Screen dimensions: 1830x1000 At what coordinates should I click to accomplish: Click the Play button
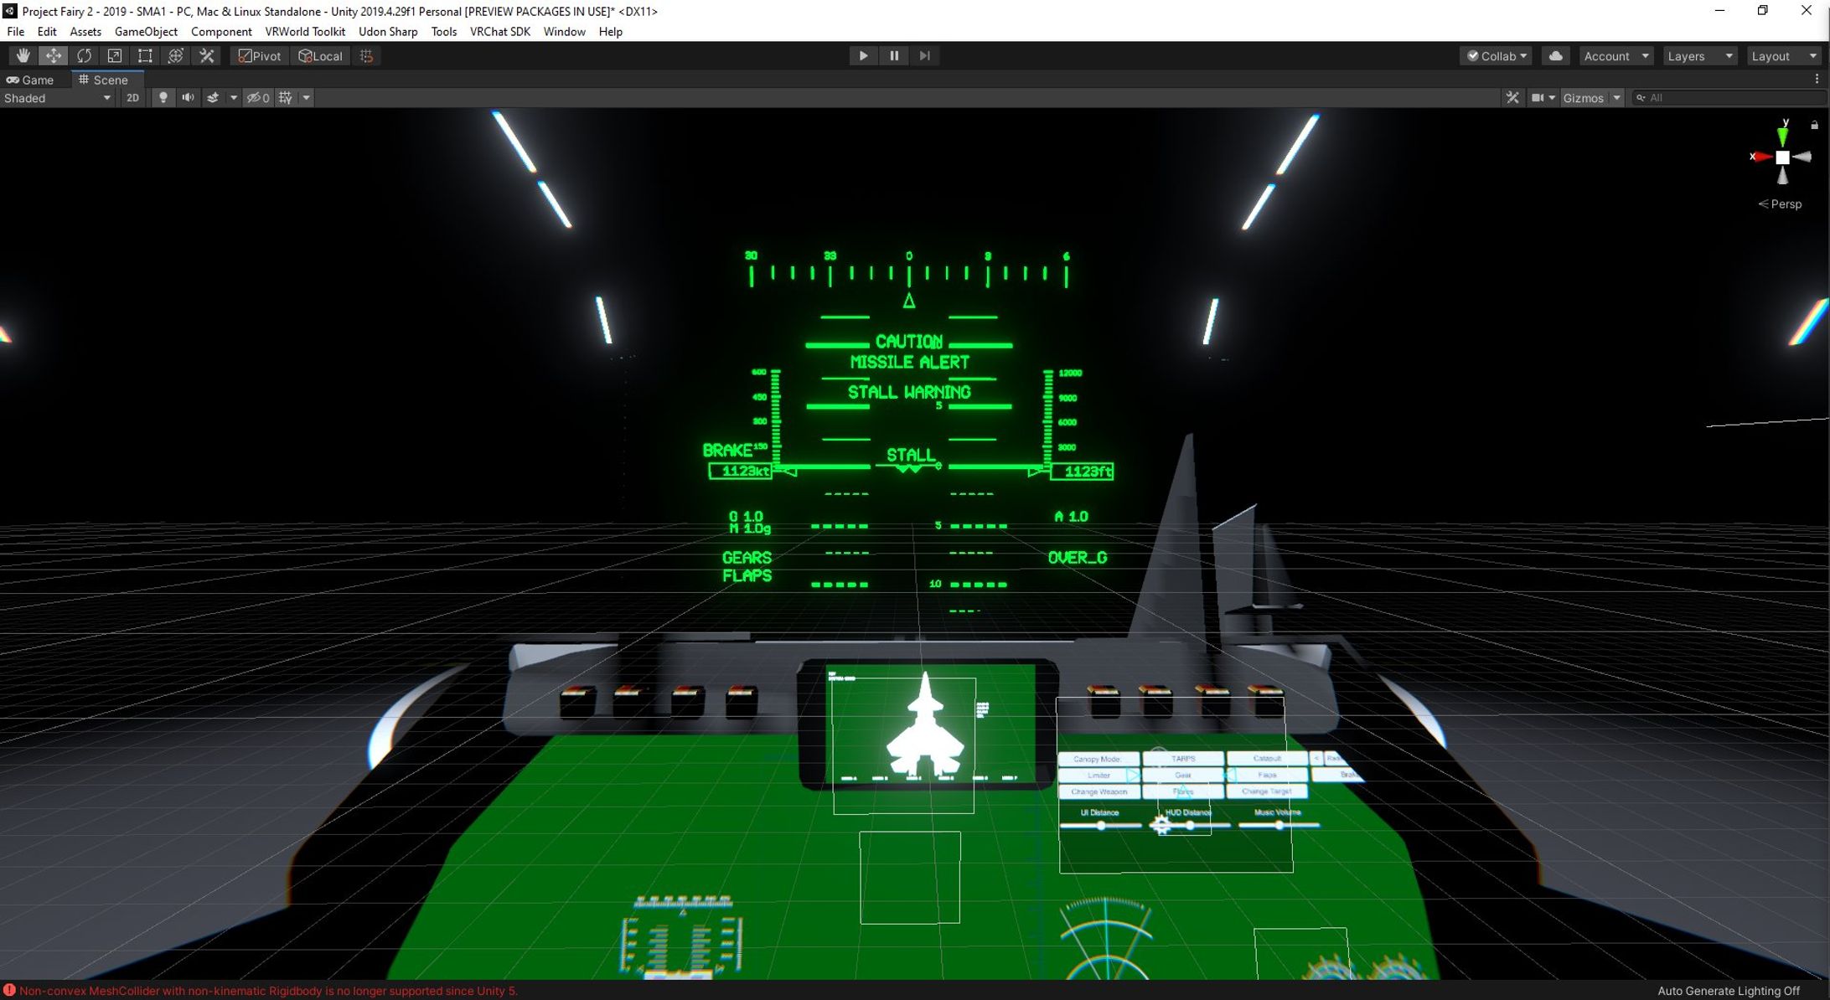[x=863, y=56]
